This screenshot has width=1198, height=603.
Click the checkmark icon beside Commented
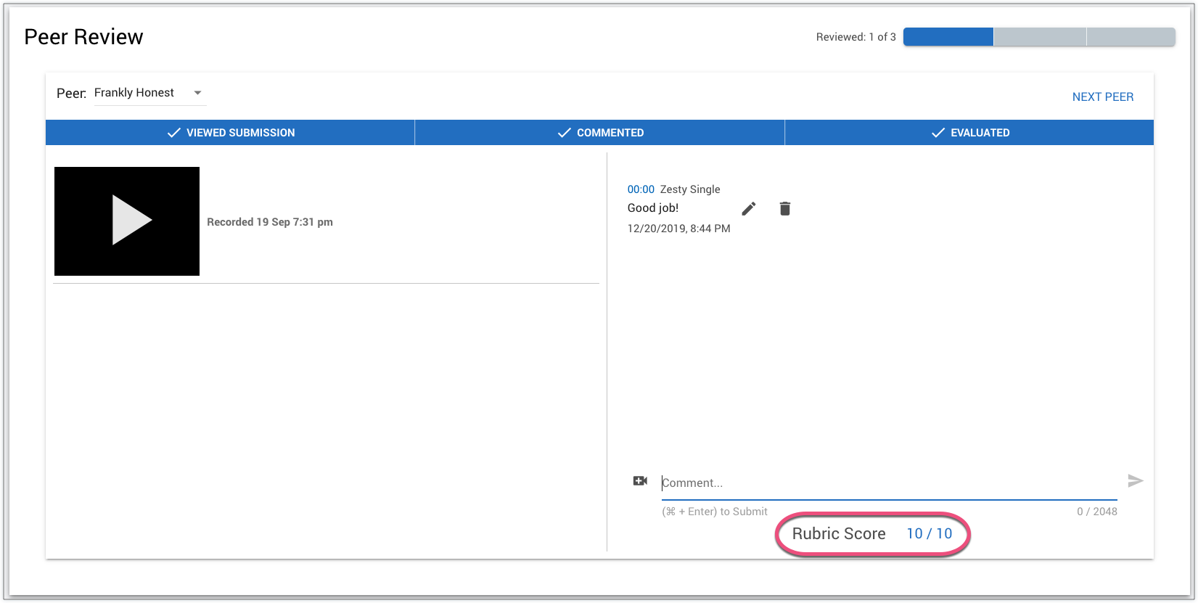tap(564, 133)
